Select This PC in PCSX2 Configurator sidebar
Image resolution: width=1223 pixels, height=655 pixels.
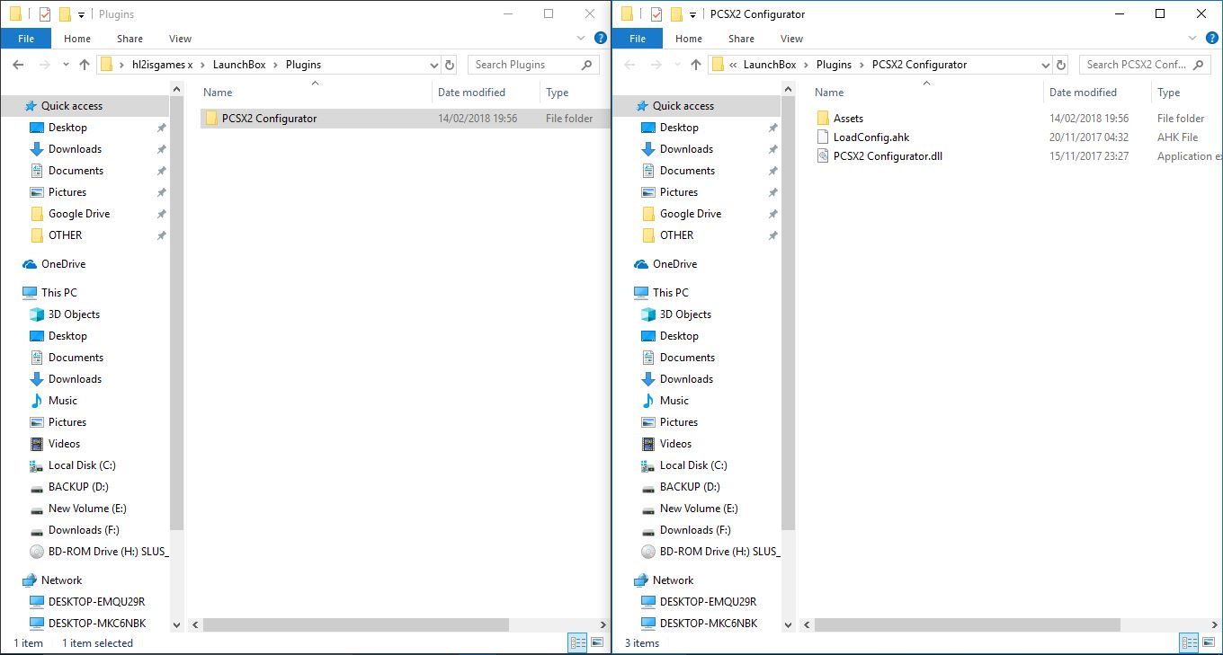click(x=670, y=293)
